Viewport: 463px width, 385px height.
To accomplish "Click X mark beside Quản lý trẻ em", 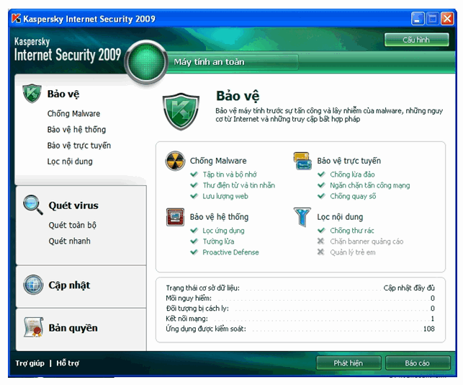I will 321,252.
